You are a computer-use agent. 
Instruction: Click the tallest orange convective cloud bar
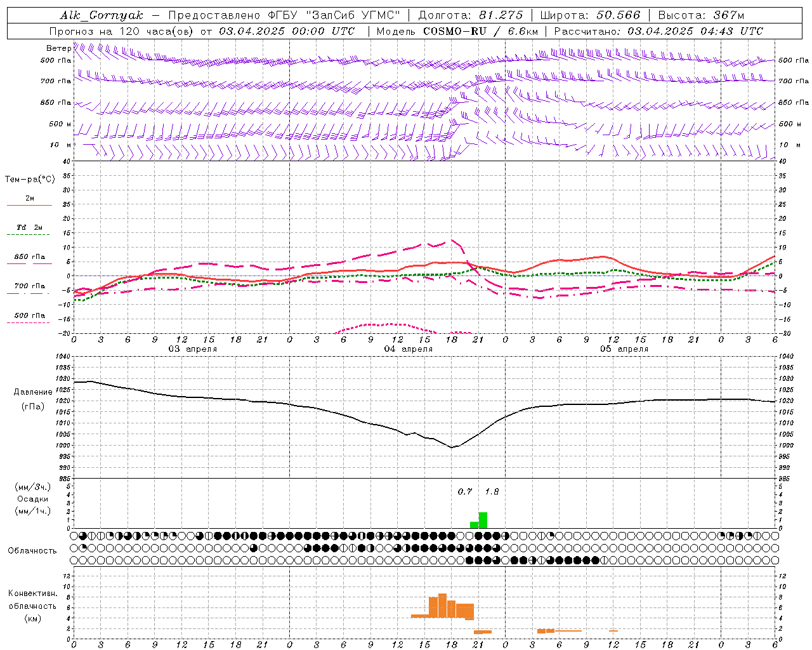pos(442,606)
